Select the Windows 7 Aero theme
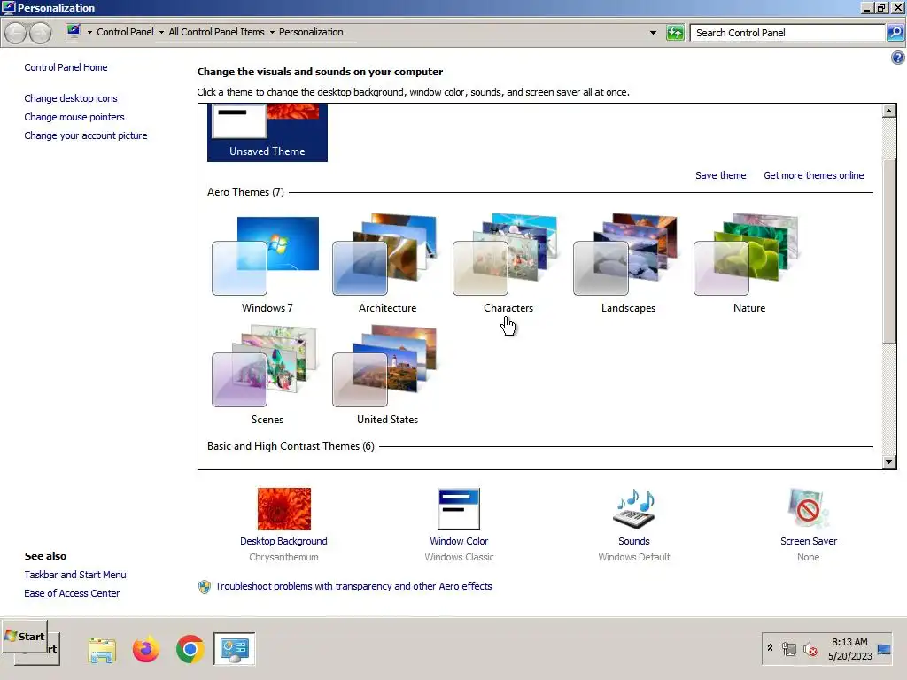 pos(267,265)
